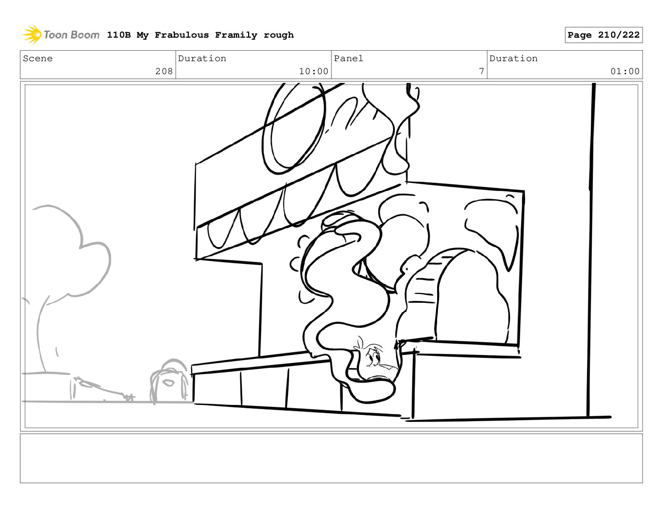Click the empty notes box below the panel
This screenshot has height=513, width=663.
point(331,458)
